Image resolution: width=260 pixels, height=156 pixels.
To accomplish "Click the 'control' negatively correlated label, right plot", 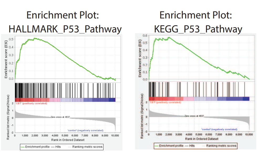I will click(219, 129).
